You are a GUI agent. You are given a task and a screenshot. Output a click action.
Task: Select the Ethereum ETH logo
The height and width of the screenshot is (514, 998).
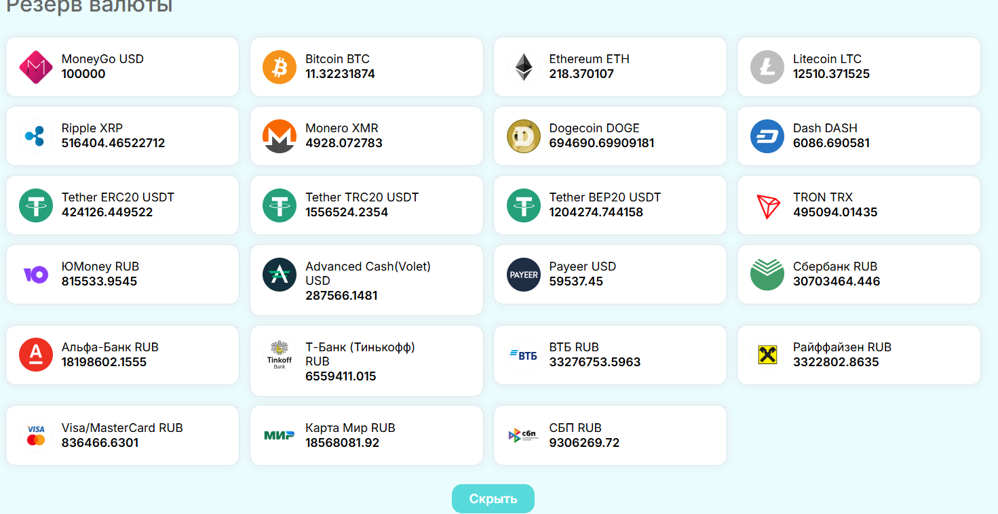coord(523,66)
